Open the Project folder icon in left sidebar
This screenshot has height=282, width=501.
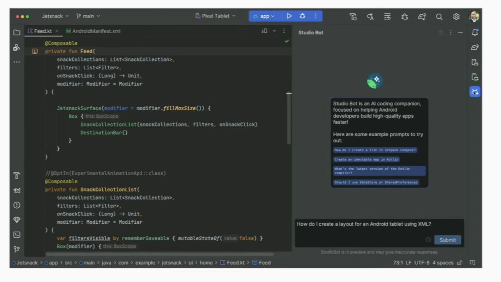point(16,32)
